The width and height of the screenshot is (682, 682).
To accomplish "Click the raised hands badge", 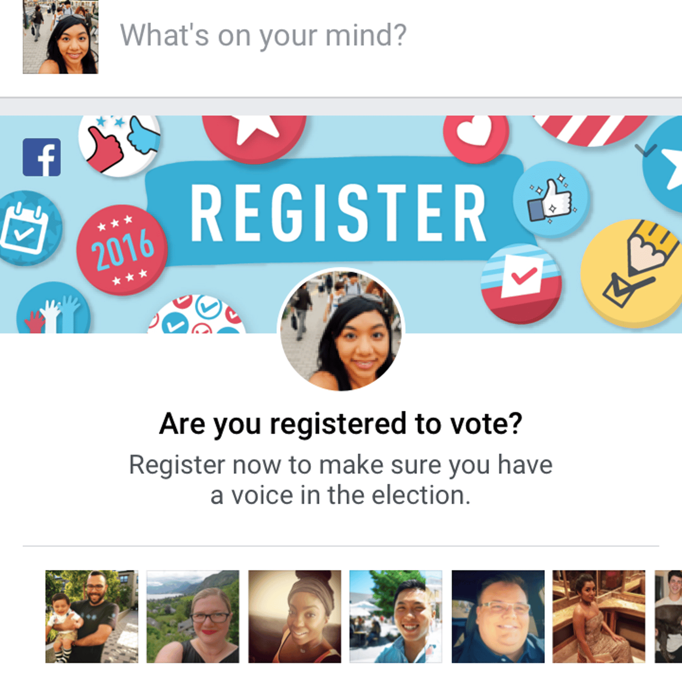I will click(54, 308).
